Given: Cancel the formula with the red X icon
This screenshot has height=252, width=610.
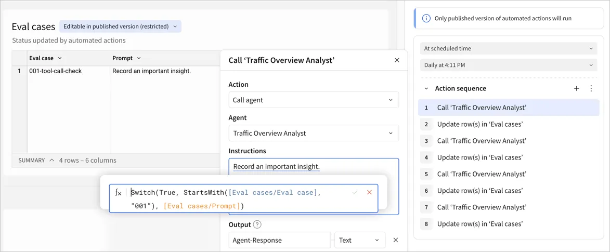Looking at the screenshot, I should (370, 192).
